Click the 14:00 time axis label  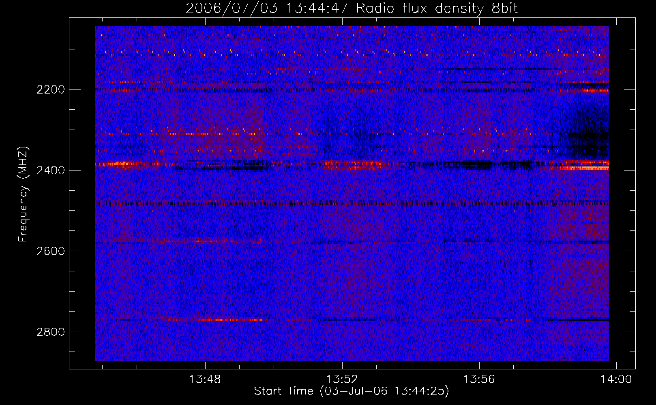point(616,379)
